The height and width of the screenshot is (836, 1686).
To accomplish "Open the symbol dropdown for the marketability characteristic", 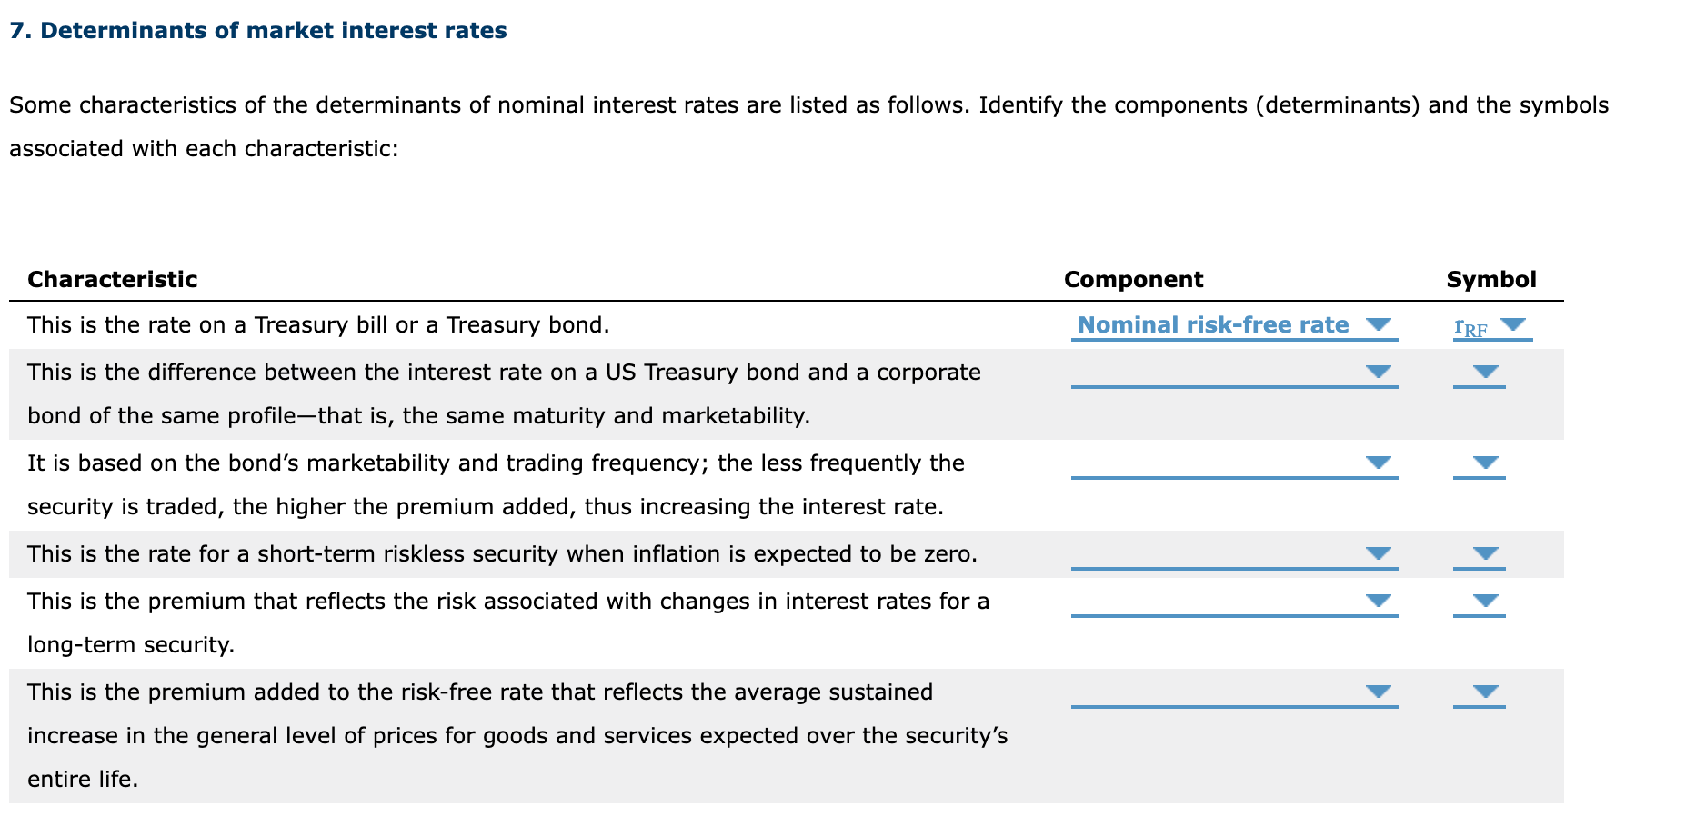I will tap(1482, 463).
